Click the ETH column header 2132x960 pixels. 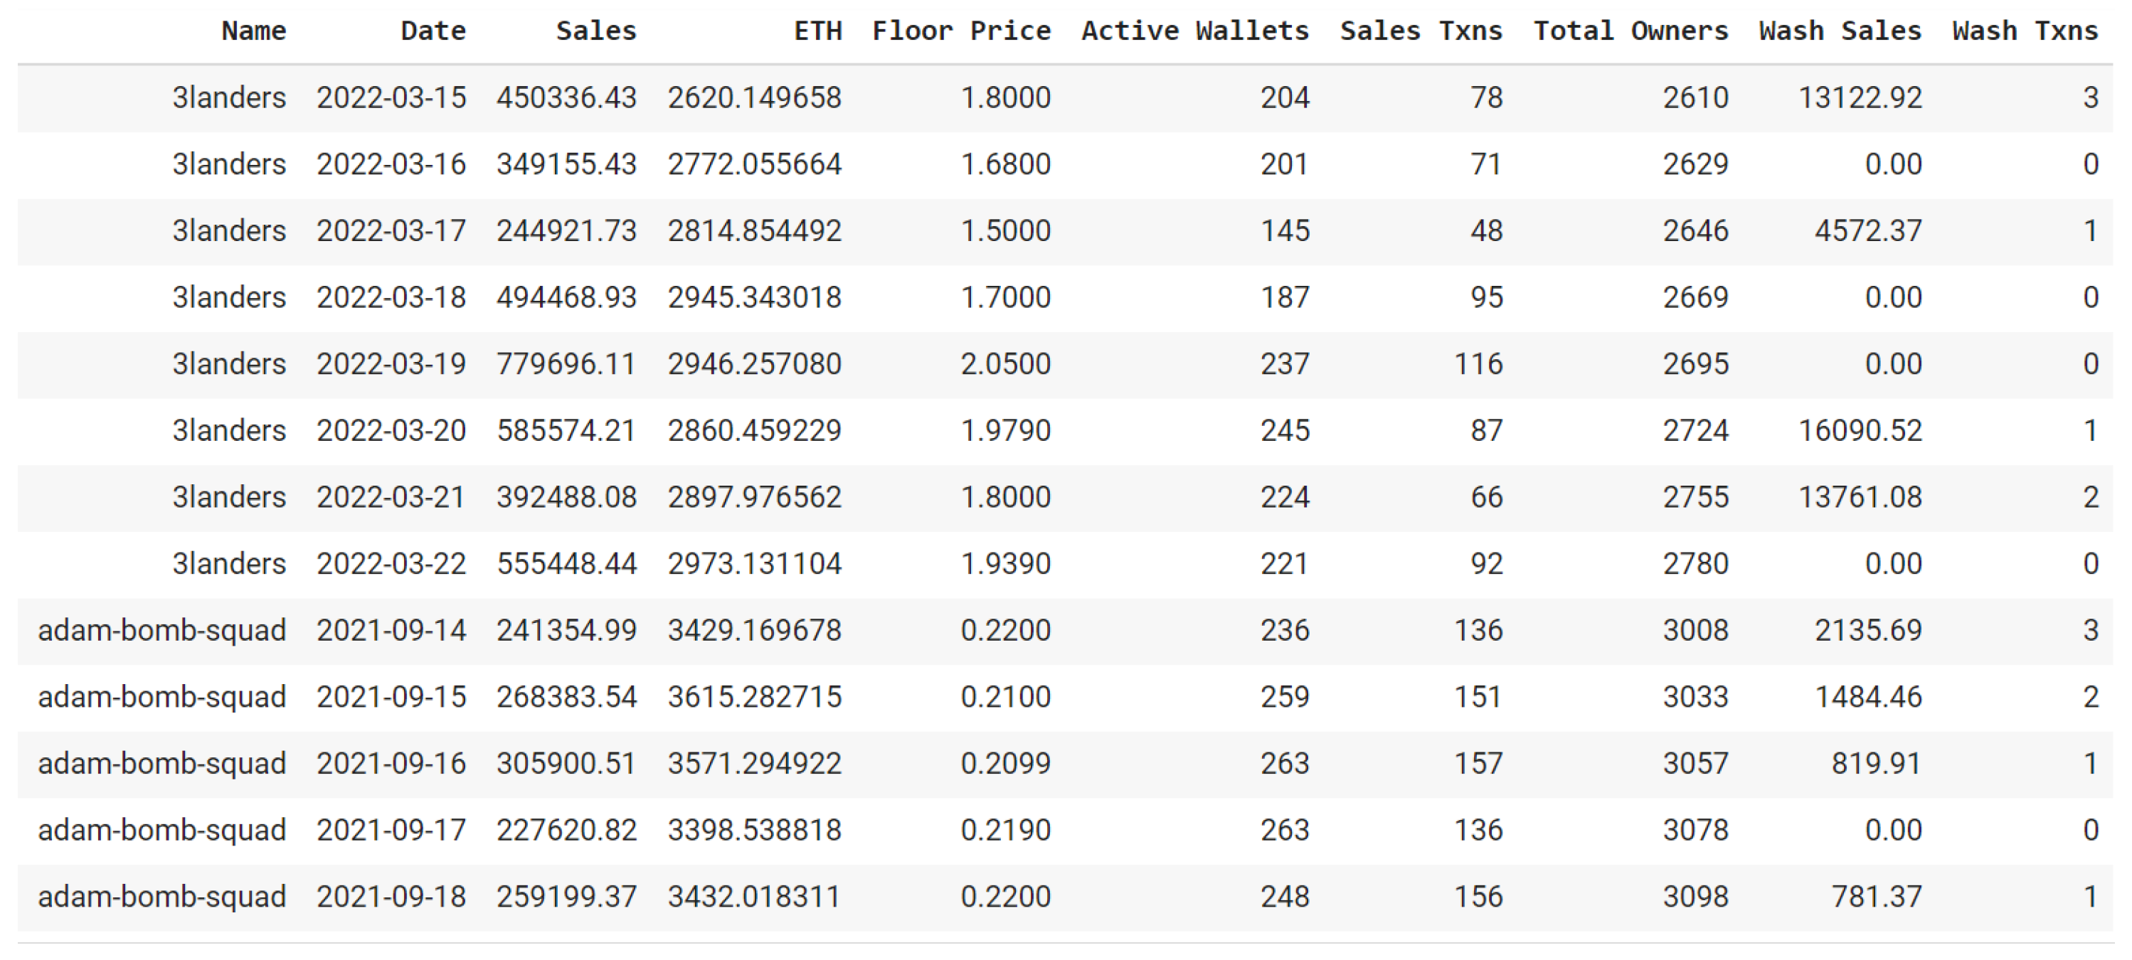coord(817,31)
